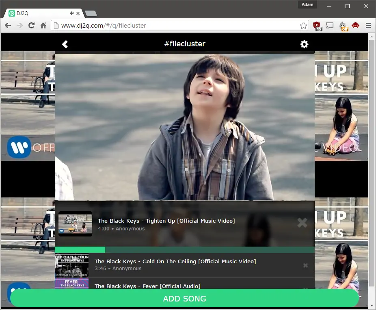Open a new browser tab

[x=91, y=13]
